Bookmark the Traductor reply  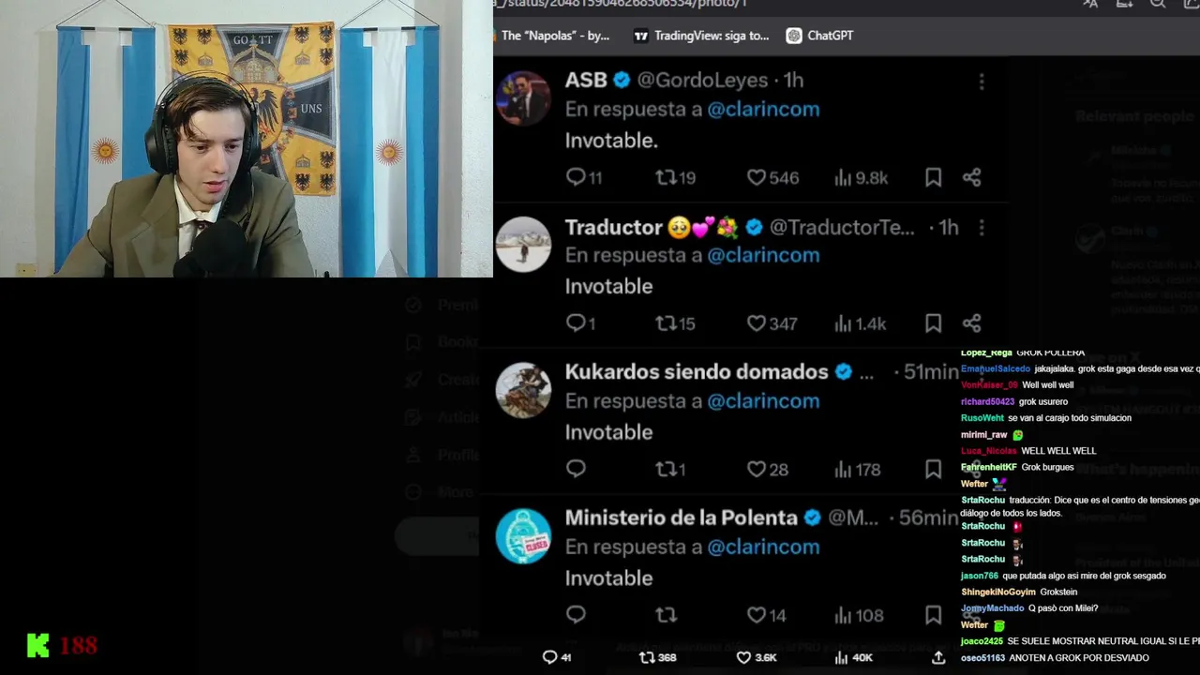(933, 323)
